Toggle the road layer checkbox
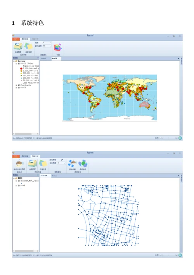The height and width of the screenshot is (275, 194). (x=19, y=186)
